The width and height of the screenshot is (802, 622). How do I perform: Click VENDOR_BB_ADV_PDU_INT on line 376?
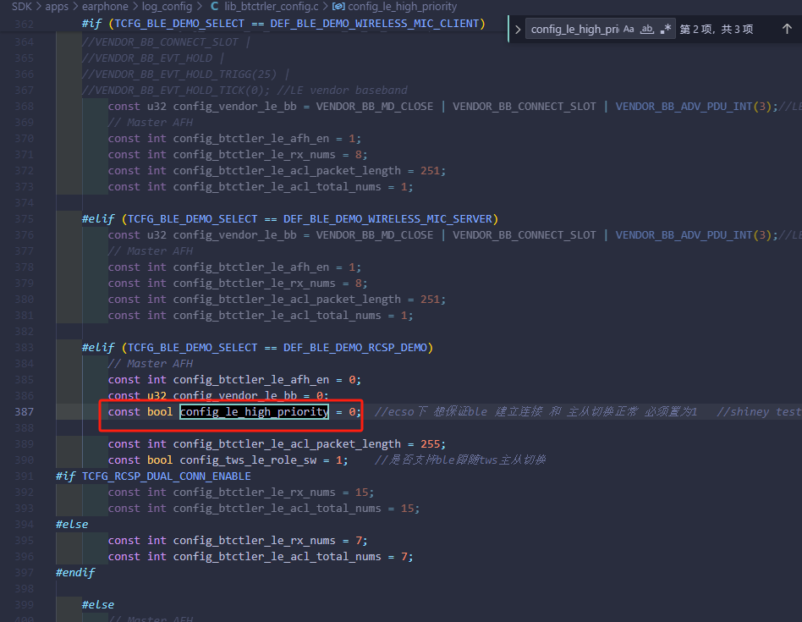tap(684, 235)
